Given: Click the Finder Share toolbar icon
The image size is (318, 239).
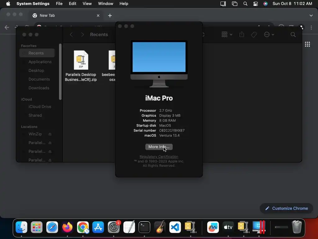Looking at the screenshot, I should 242,34.
